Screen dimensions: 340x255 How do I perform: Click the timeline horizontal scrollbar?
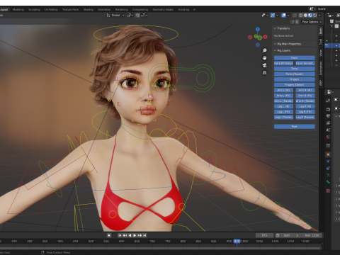tap(161, 248)
